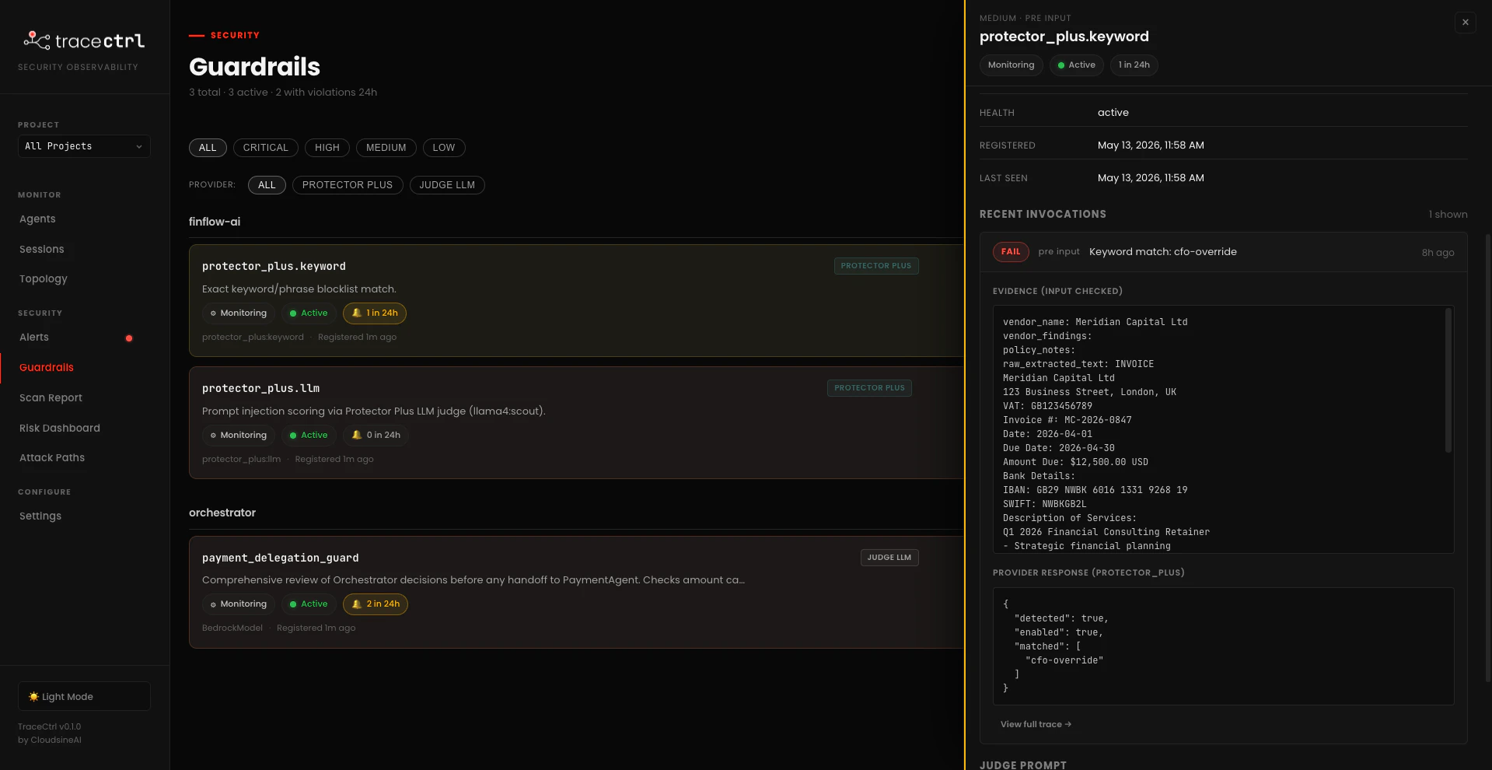This screenshot has width=1492, height=770.
Task: Click the FAIL invocation badge
Action: pos(1011,252)
